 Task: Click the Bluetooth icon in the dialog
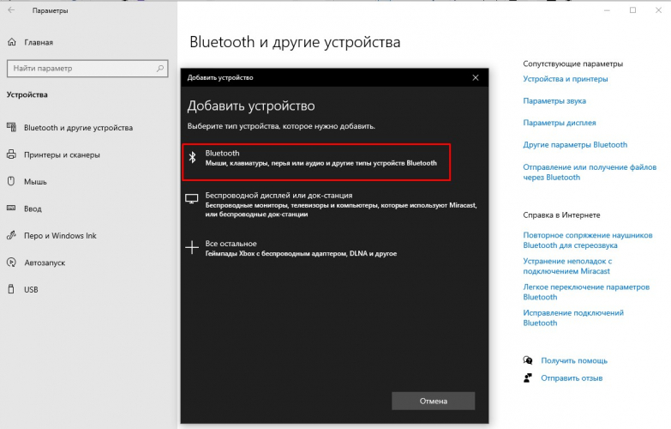pyautogui.click(x=193, y=158)
